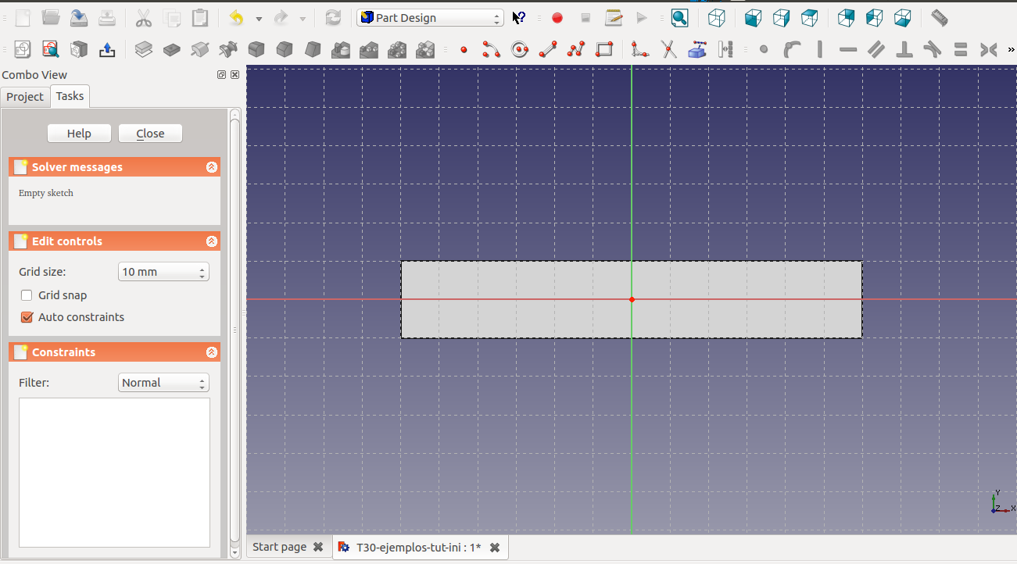Uncheck the Auto constraints checkbox
This screenshot has height=564, width=1017.
point(27,317)
